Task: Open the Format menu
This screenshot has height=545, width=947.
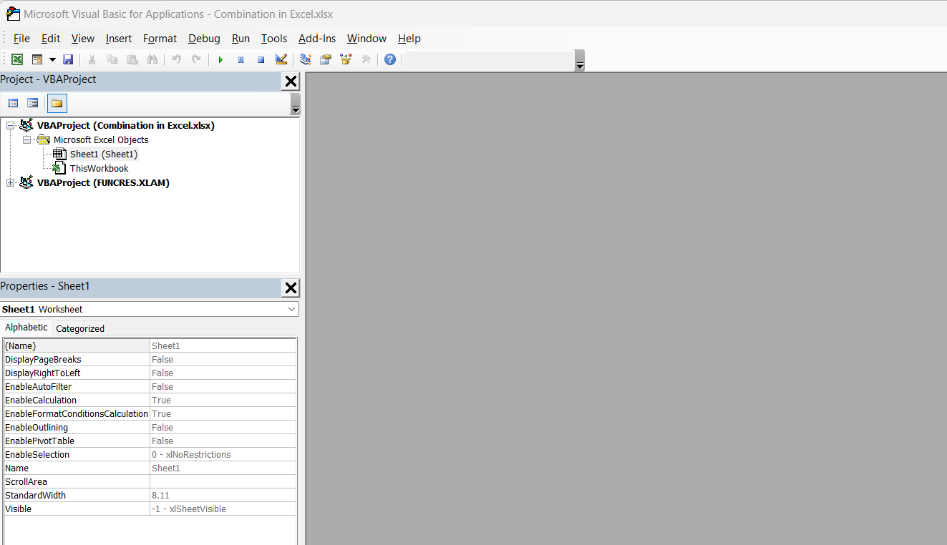Action: tap(160, 39)
